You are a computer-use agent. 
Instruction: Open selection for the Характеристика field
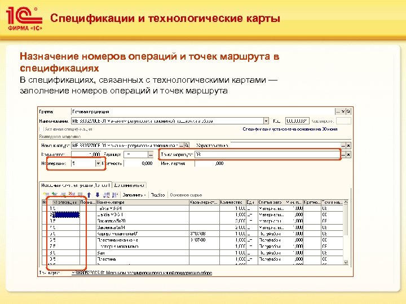(343, 146)
